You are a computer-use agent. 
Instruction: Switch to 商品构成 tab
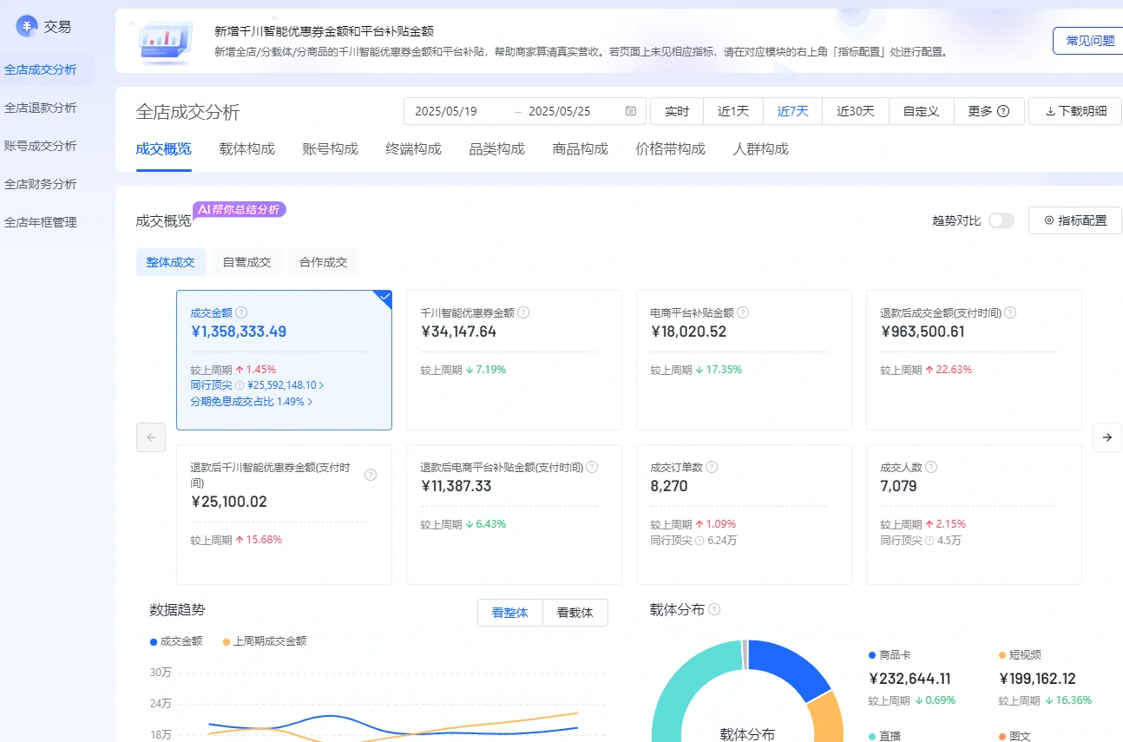(x=581, y=149)
